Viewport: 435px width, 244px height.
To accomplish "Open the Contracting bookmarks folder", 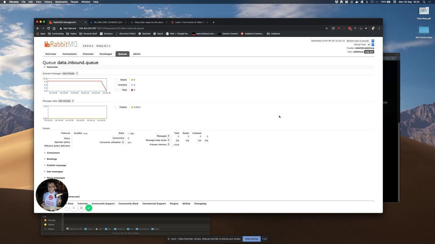I will point(56,34).
